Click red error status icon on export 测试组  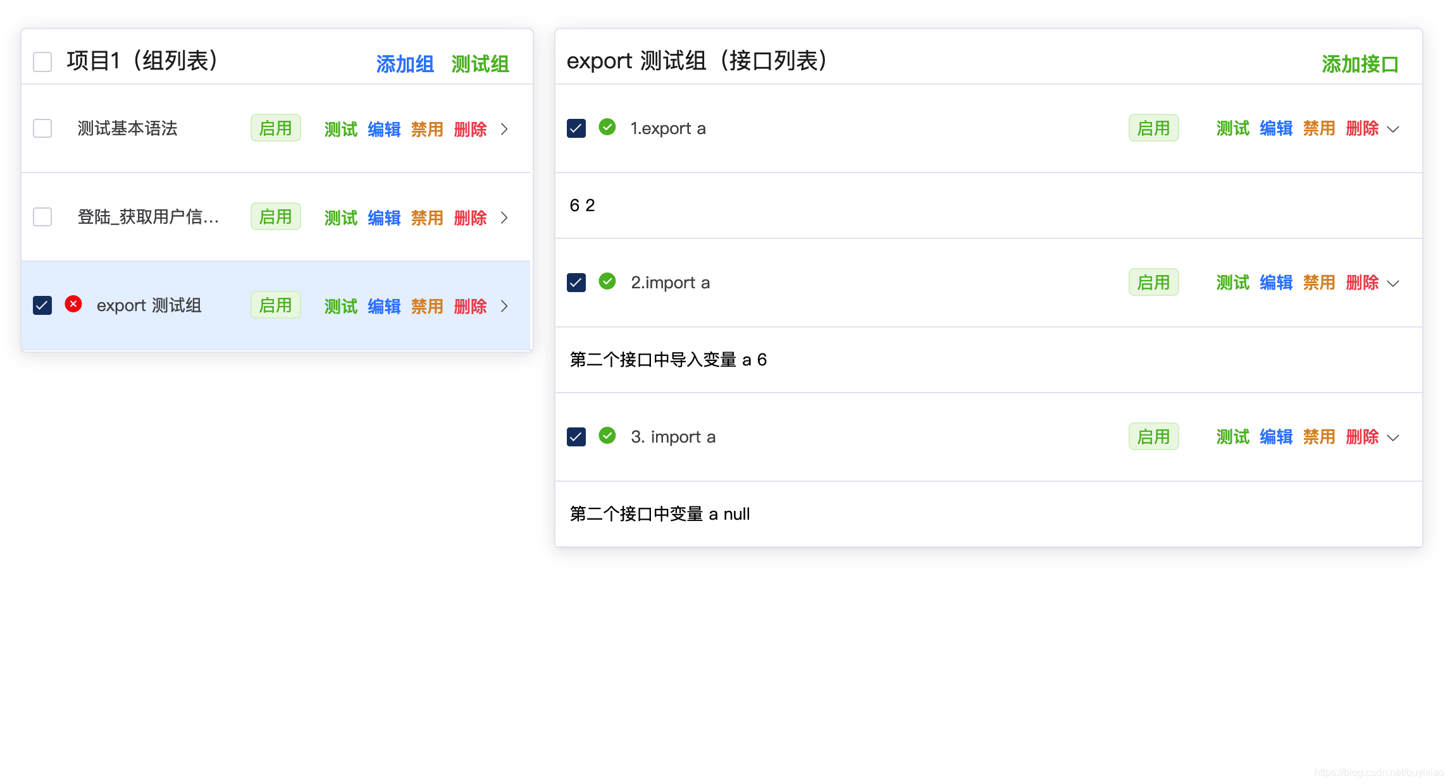[73, 304]
